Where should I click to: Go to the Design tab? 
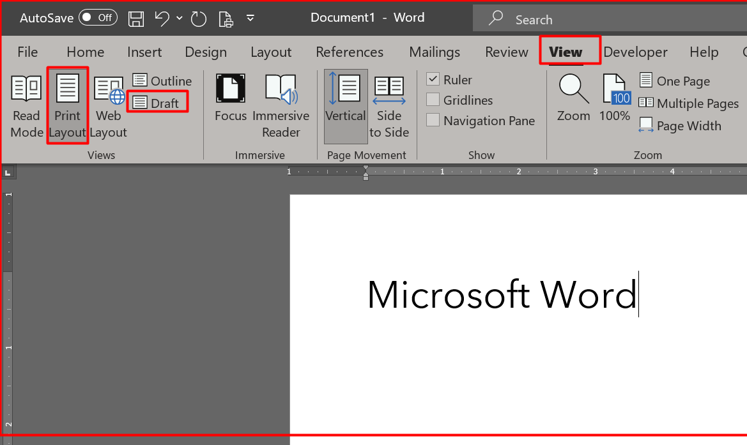point(206,52)
